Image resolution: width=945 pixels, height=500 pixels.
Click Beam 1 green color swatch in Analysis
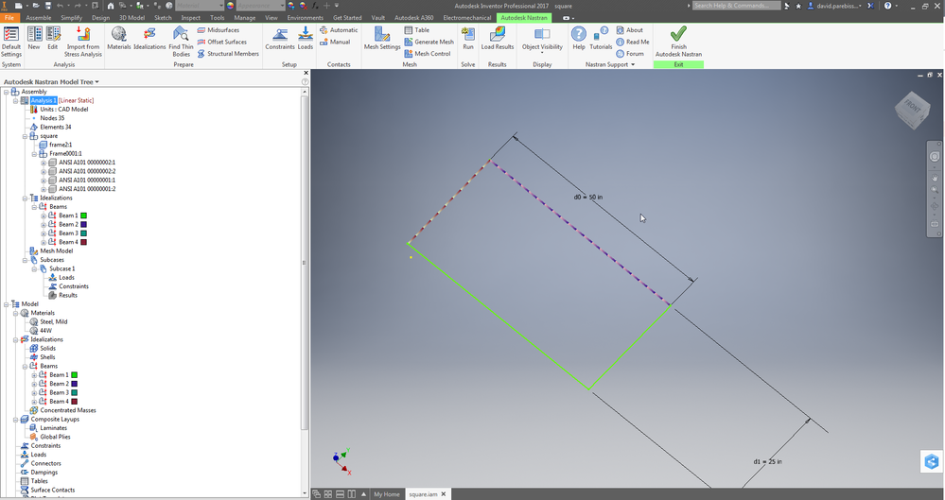click(84, 216)
